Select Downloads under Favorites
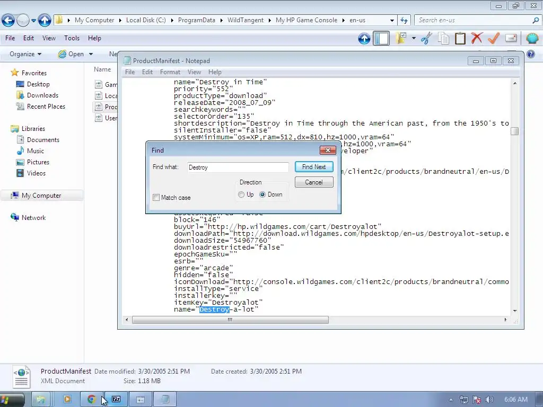Screen dimensions: 543x407 pyautogui.click(x=42, y=95)
